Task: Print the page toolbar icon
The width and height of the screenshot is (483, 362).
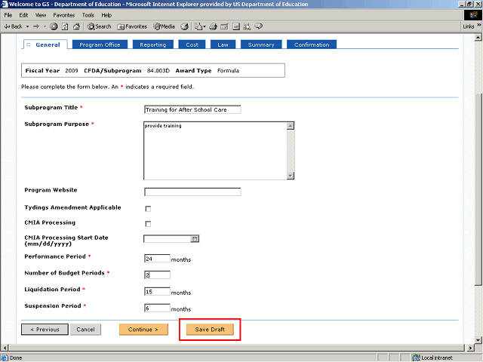Action: coord(213,27)
